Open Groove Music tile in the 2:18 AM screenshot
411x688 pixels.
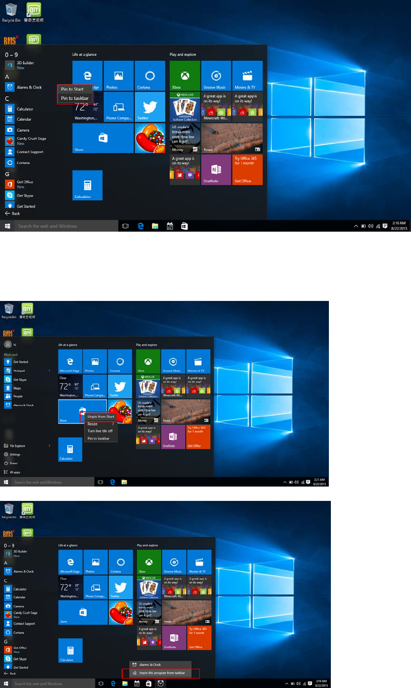(x=216, y=76)
